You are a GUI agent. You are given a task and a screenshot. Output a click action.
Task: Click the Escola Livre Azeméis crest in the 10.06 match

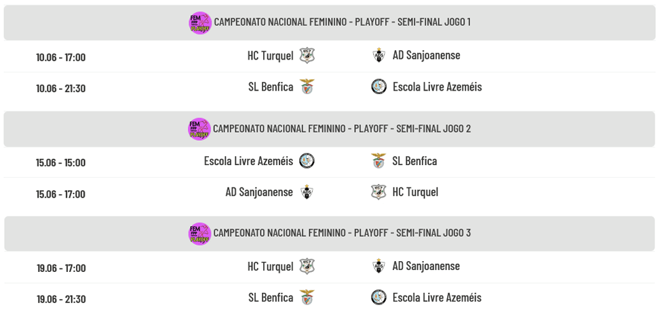pyautogui.click(x=378, y=87)
